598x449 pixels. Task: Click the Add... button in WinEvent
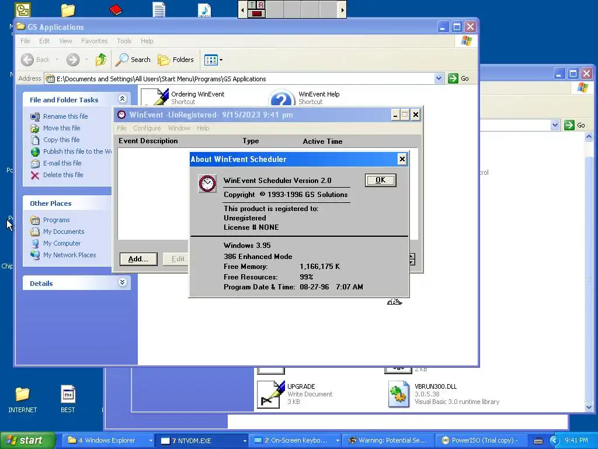138,259
